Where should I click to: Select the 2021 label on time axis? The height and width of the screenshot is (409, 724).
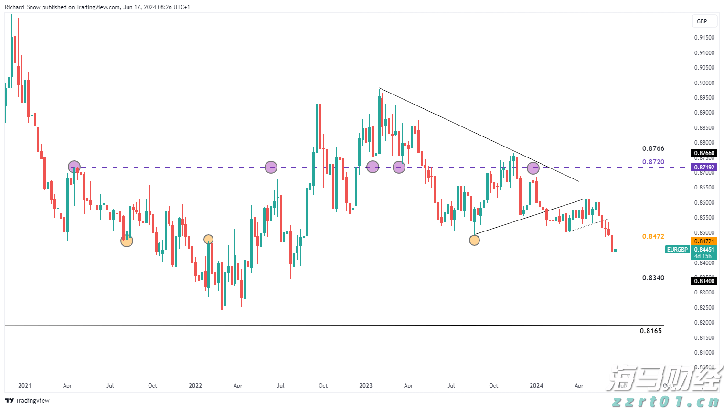click(x=24, y=386)
